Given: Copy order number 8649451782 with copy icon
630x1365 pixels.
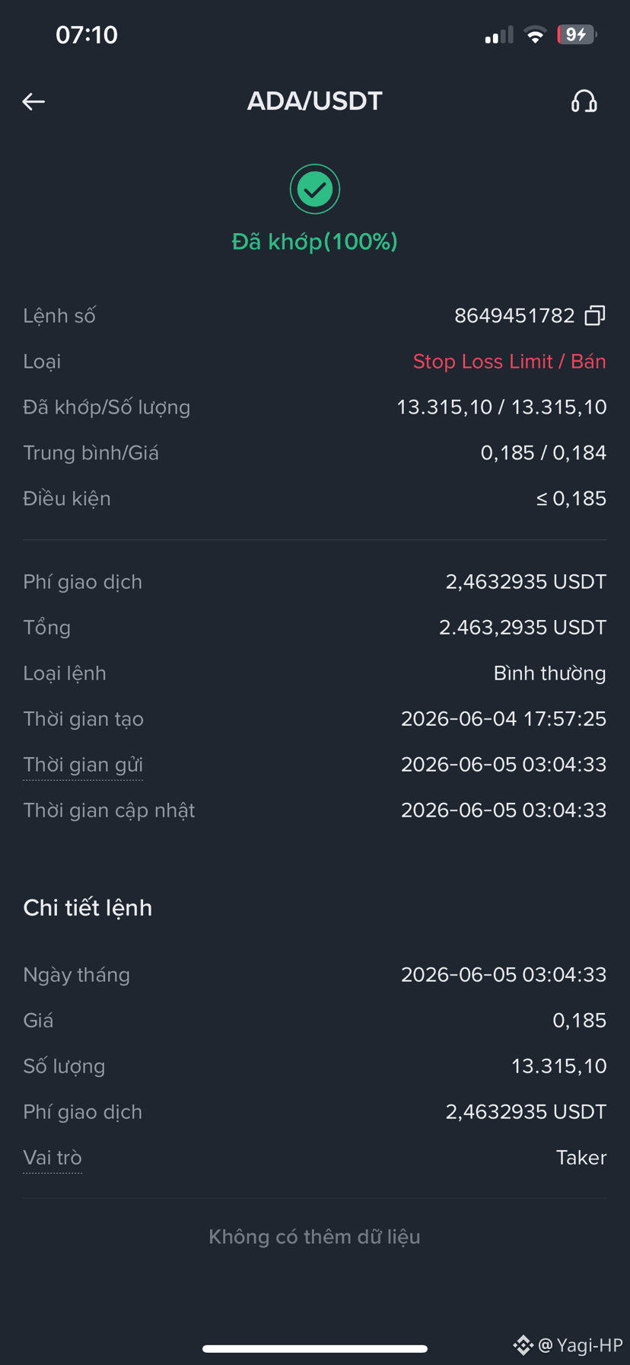Looking at the screenshot, I should 595,315.
